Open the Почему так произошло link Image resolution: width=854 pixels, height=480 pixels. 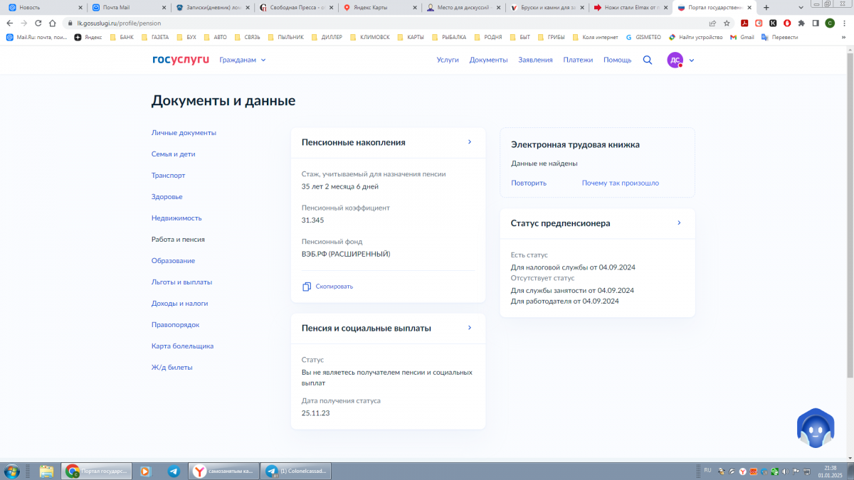pyautogui.click(x=620, y=183)
